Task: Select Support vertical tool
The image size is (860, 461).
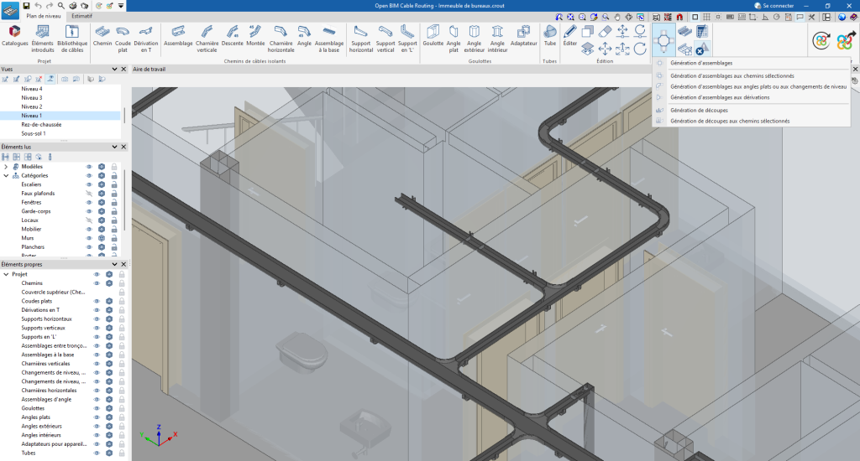Action: coord(385,37)
